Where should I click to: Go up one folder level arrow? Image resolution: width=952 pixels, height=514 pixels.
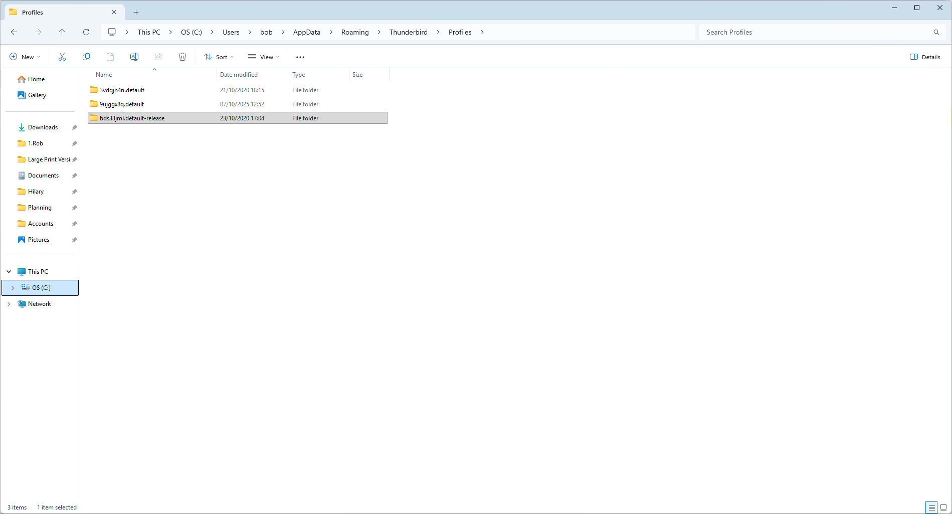62,32
